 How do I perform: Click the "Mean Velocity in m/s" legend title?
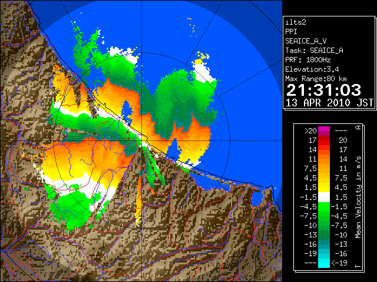pos(358,197)
